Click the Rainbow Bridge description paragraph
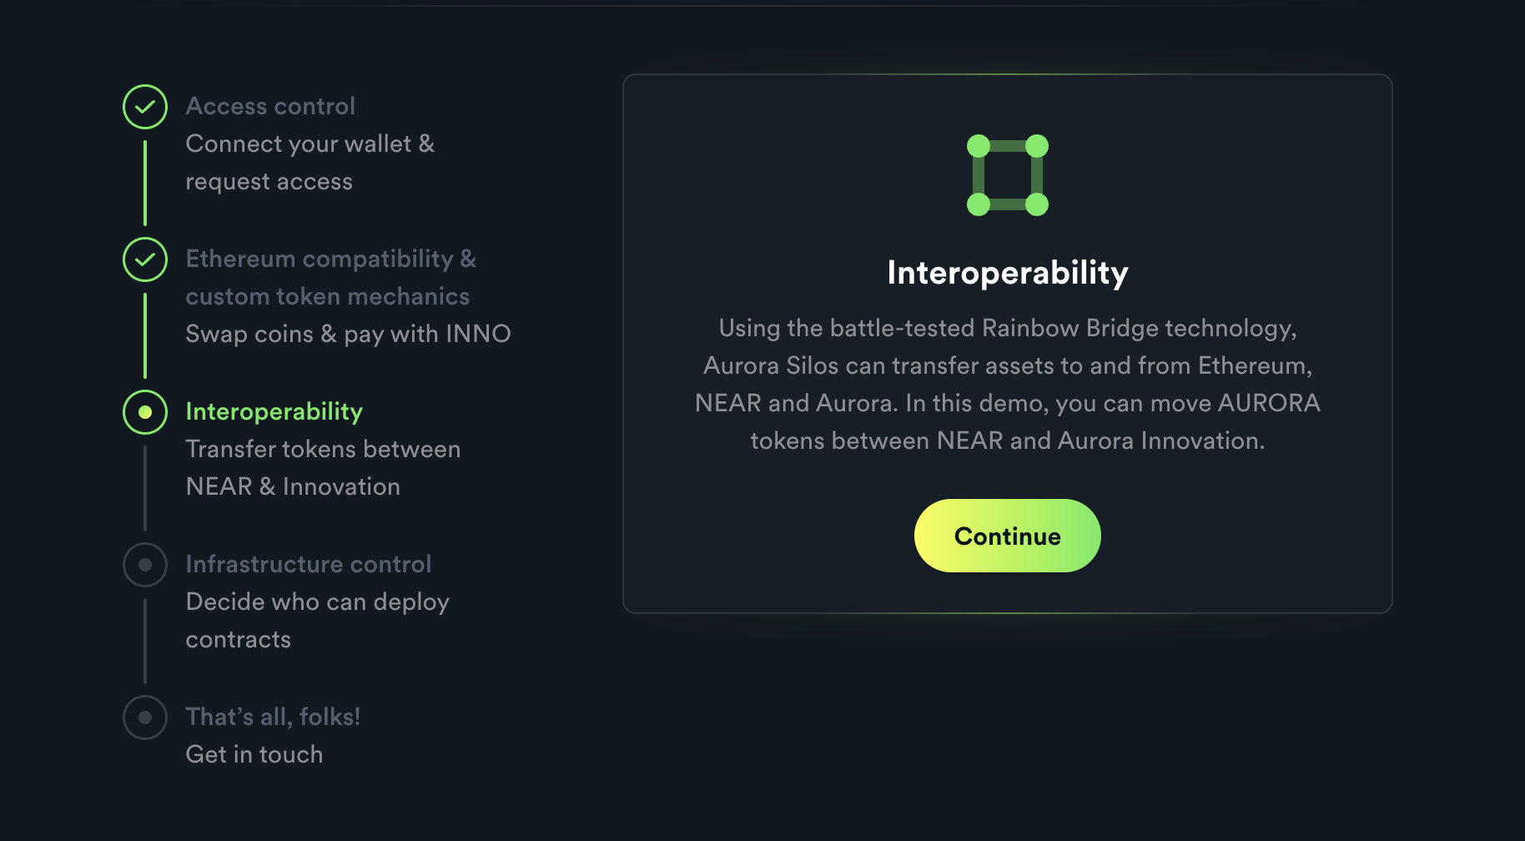 point(1008,385)
